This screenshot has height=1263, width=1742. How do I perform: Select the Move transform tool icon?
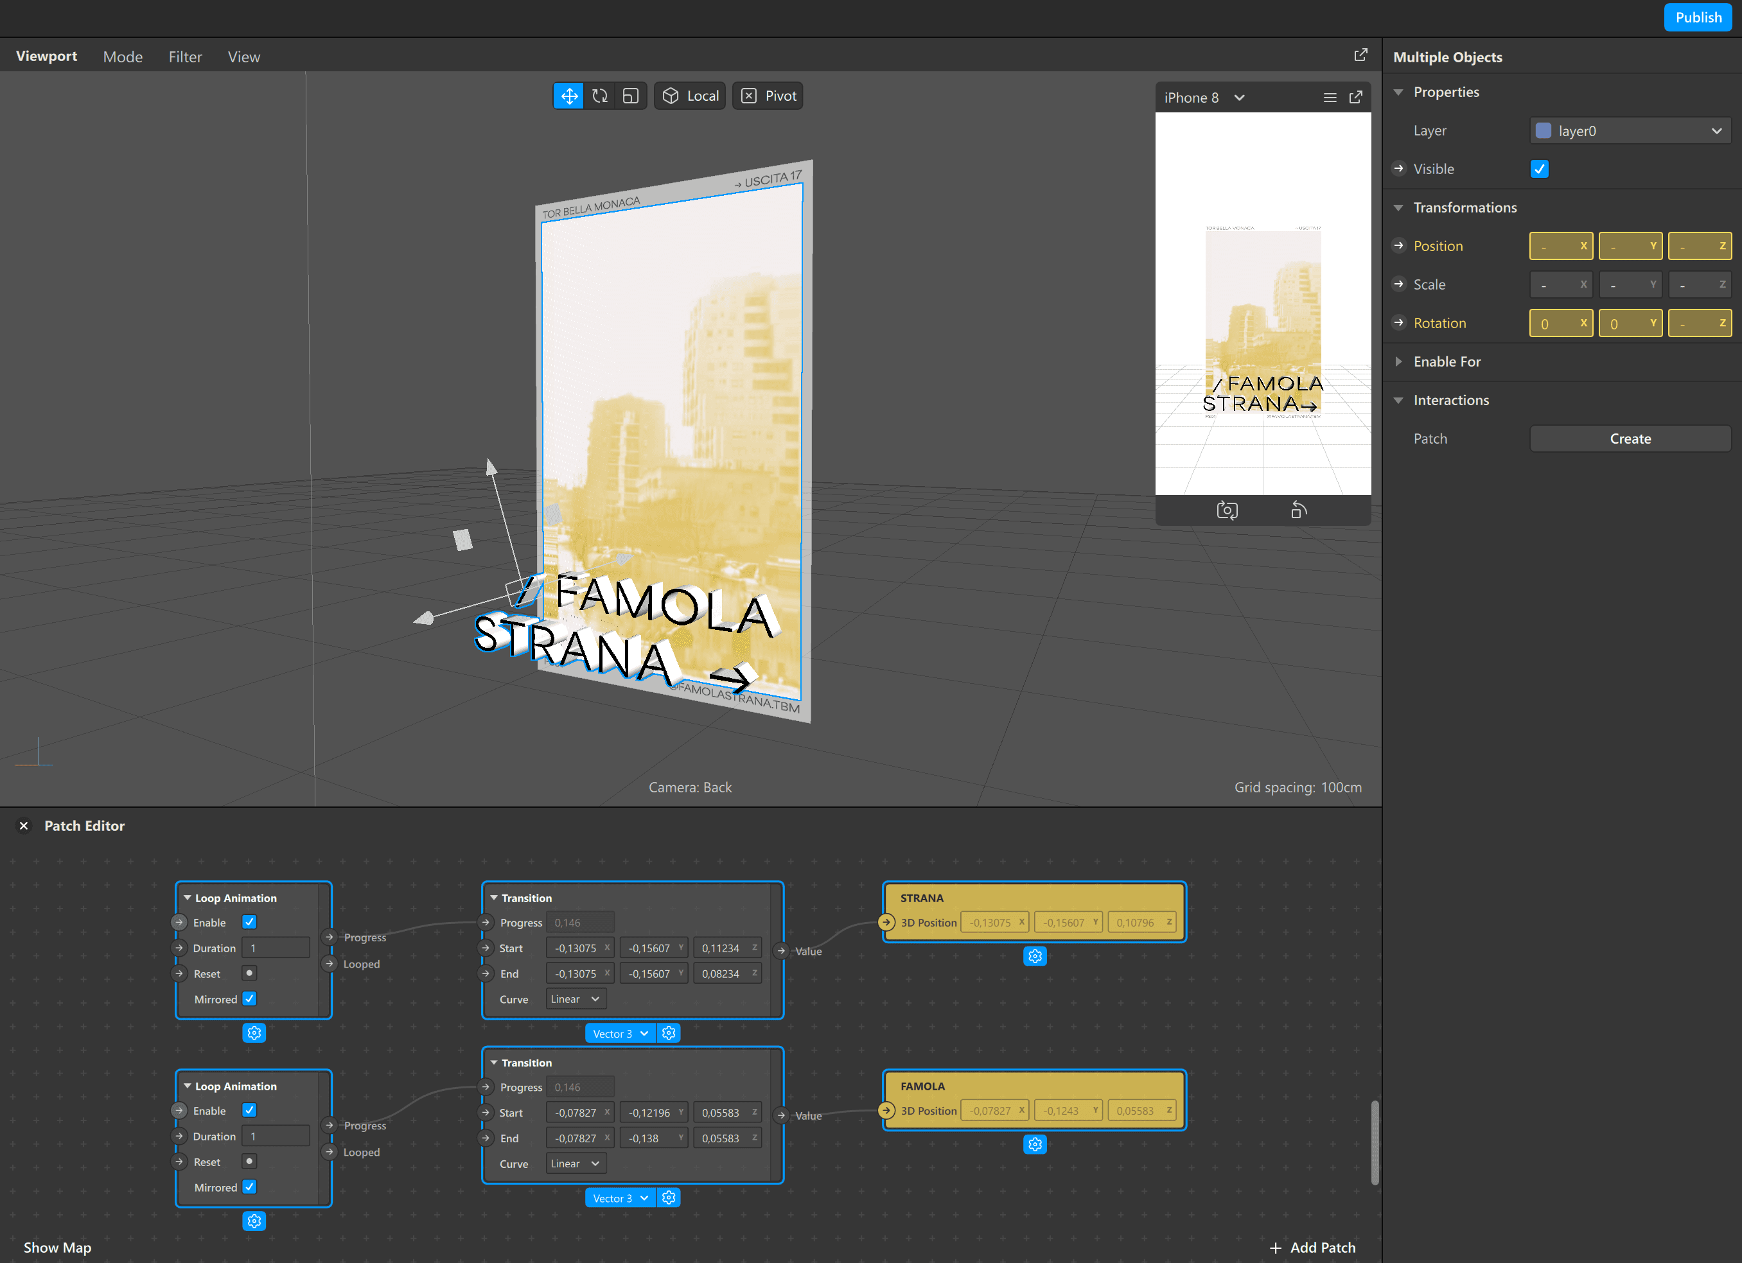coord(568,96)
